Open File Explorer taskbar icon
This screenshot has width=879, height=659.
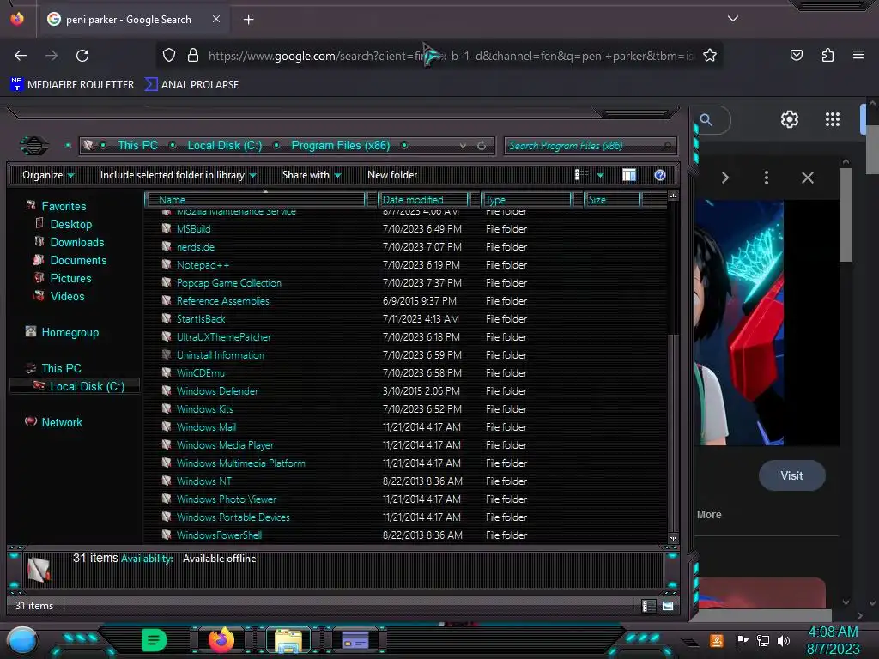coord(288,640)
